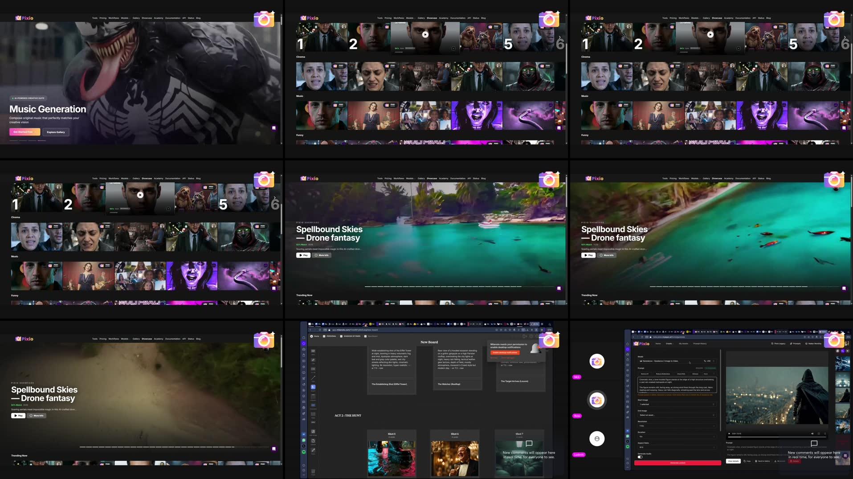Enable desktop notifications in the Milanote popup
The image size is (853, 479).
point(506,352)
